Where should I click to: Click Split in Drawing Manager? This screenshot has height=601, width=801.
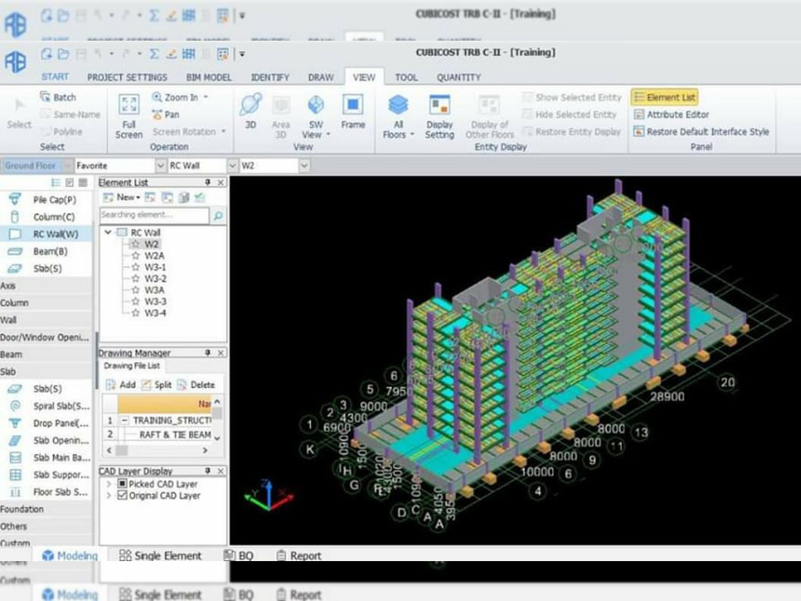point(156,385)
